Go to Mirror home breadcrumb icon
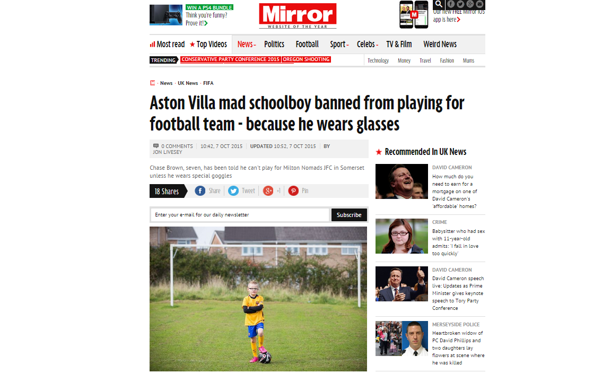This screenshot has height=373, width=602. click(x=152, y=83)
